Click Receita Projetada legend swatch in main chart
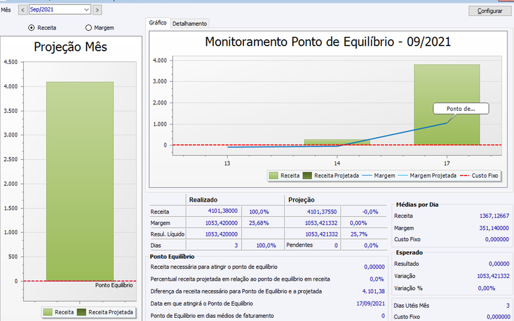The width and height of the screenshot is (514, 321). (307, 176)
